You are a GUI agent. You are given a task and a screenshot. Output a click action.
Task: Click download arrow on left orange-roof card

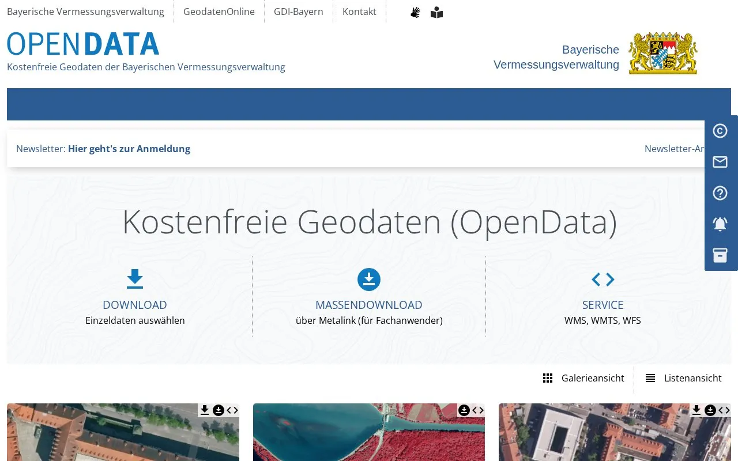205,410
